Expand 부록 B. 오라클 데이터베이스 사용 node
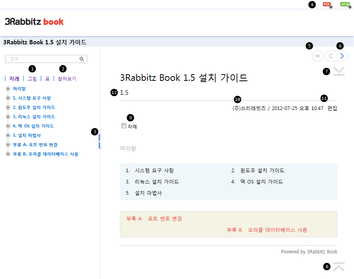This screenshot has width=354, height=279. [x=8, y=154]
